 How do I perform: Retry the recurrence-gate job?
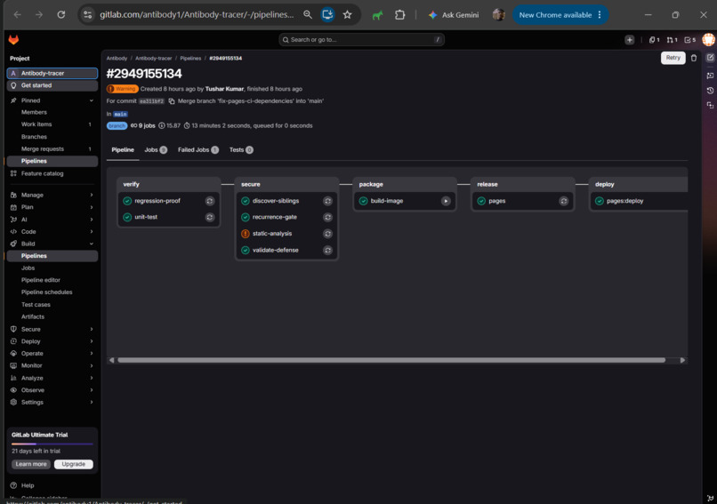coord(327,217)
